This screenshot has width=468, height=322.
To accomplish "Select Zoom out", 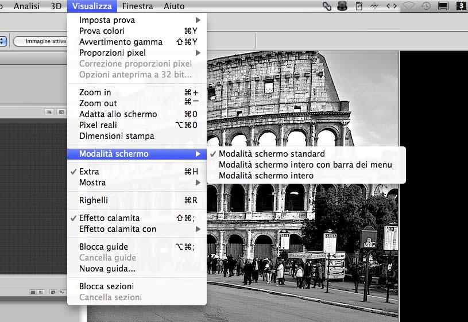I will 137,103.
